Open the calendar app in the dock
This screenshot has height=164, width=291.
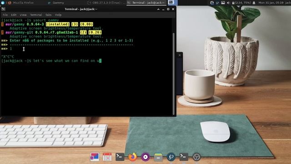(x=107, y=157)
